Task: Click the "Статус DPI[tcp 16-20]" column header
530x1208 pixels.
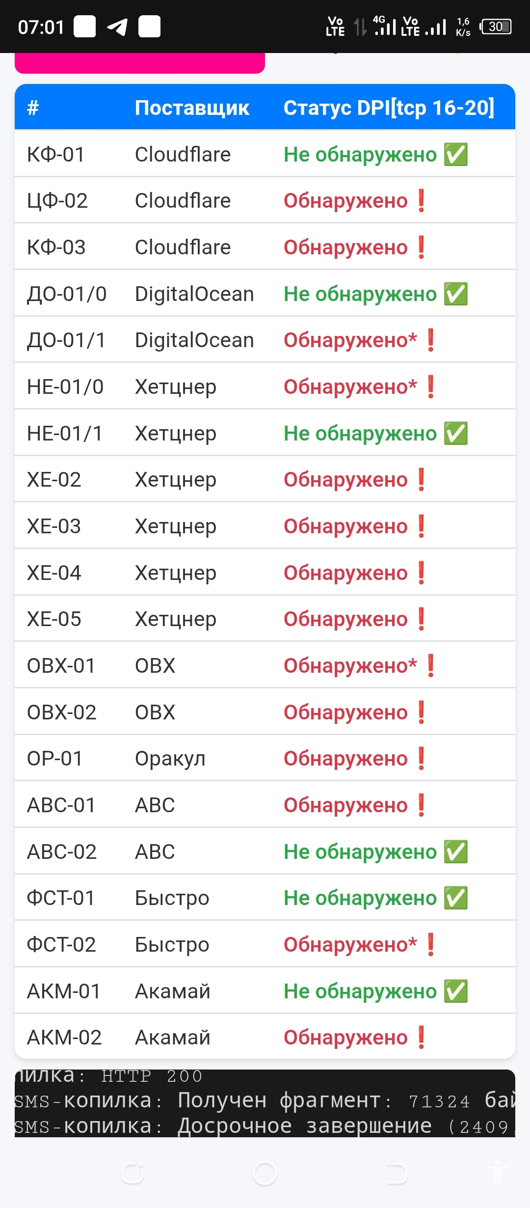Action: tap(389, 108)
